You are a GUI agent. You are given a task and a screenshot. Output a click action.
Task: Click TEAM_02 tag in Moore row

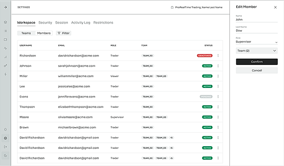(147, 117)
